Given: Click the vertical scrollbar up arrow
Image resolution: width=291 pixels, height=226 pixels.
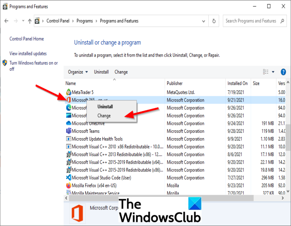Looking at the screenshot, I should click(288, 82).
